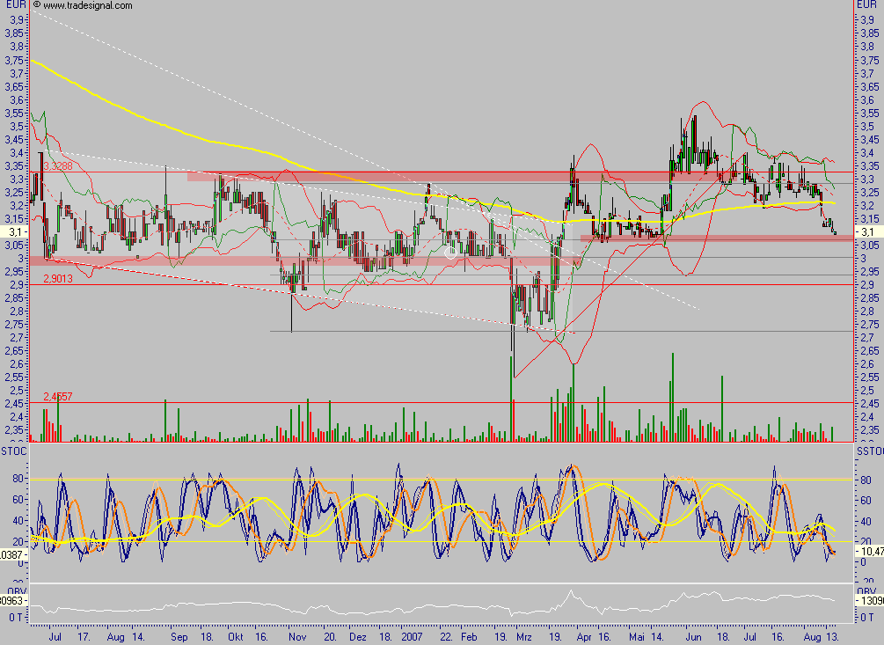Screen dimensions: 884x645
Task: Click the 2.4657 price level label
Action: pos(56,398)
